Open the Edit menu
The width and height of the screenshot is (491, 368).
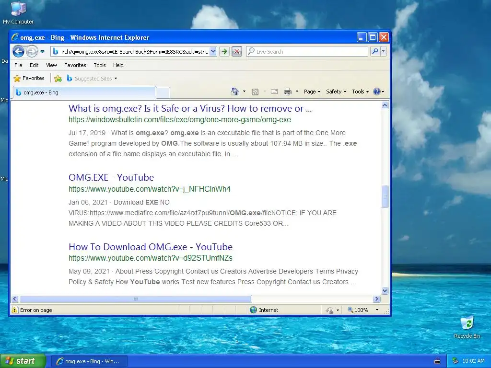(34, 65)
